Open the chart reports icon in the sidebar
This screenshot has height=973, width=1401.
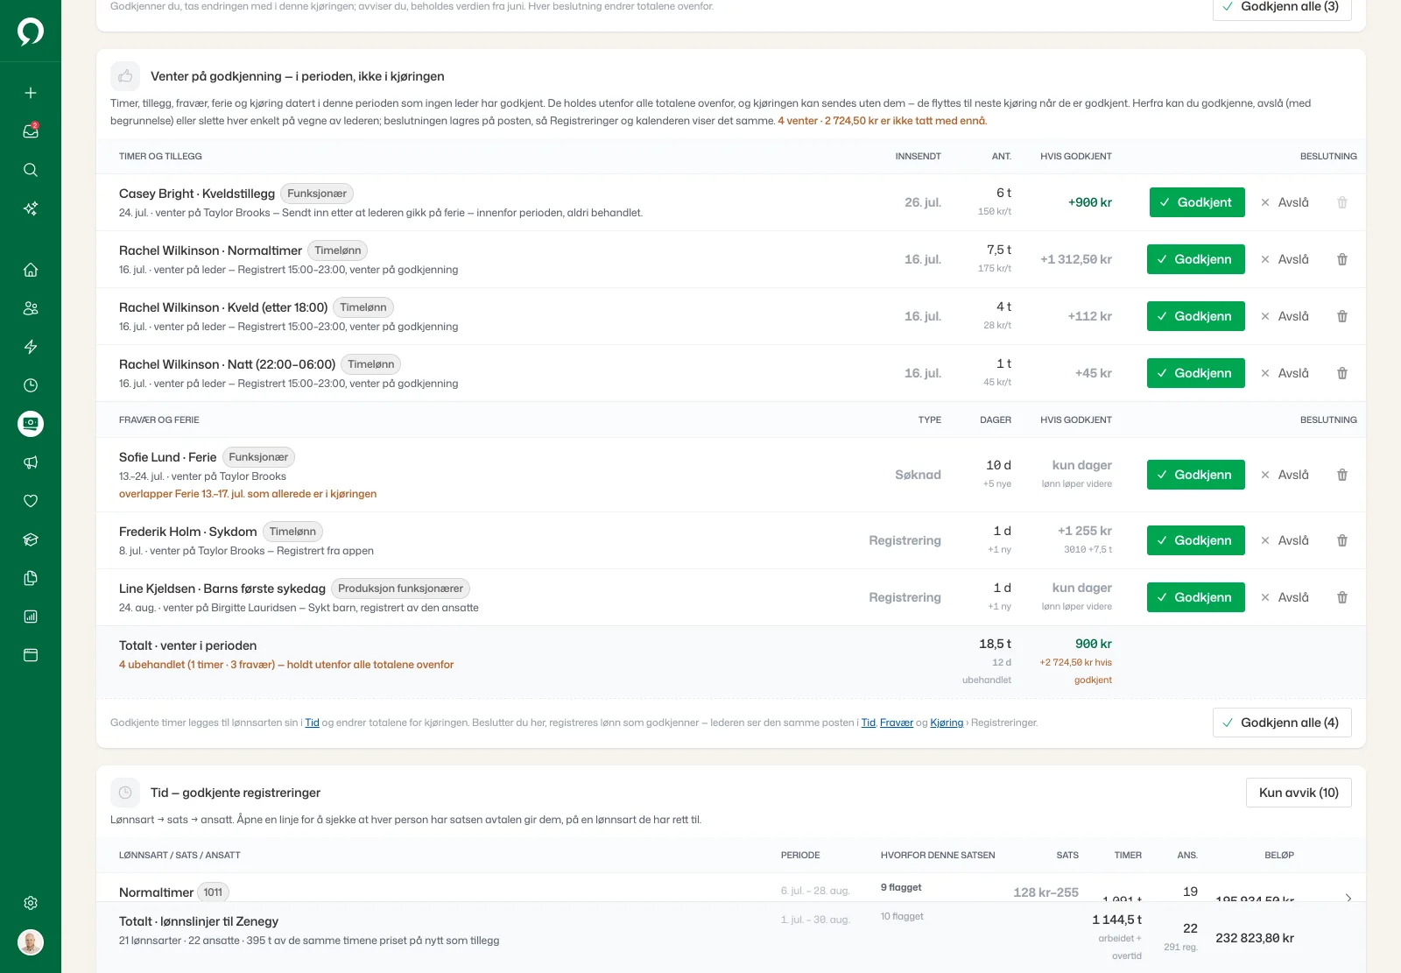pos(31,617)
